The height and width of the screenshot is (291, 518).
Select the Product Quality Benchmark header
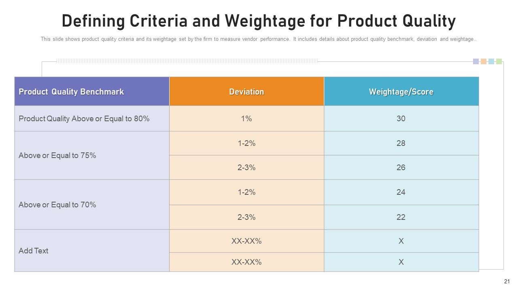92,92
